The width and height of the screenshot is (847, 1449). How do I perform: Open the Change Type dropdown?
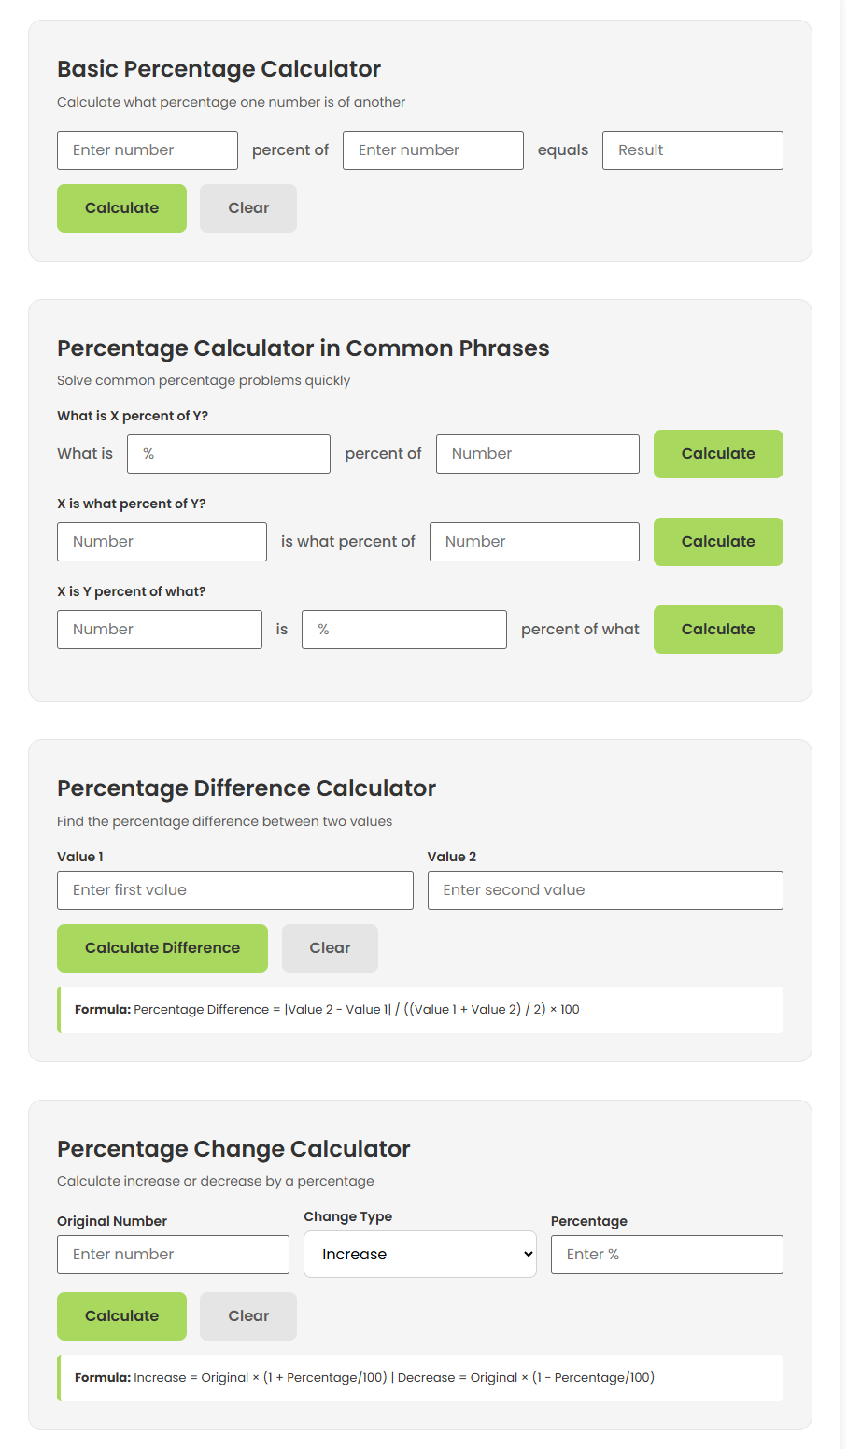tap(419, 1254)
